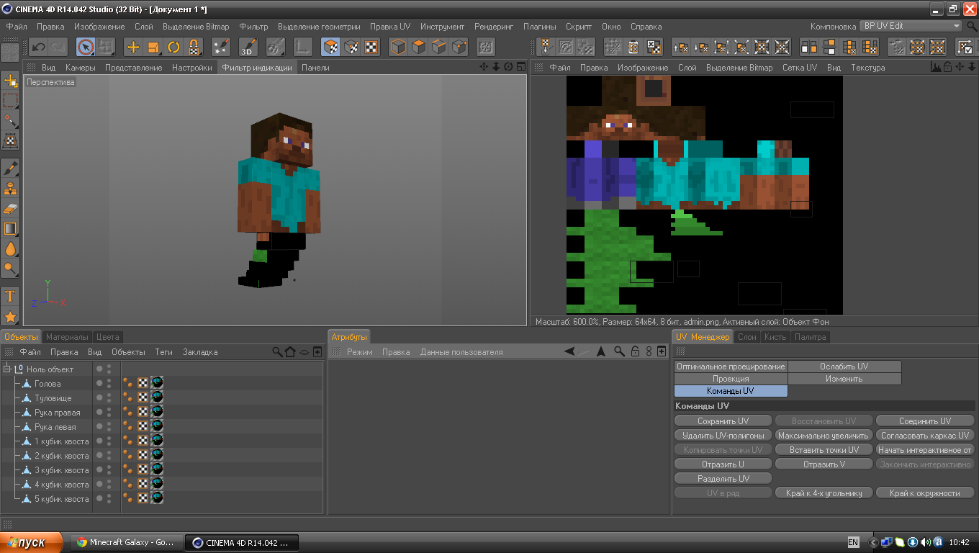Switch to UV points edit mode cube
This screenshot has height=553, width=979.
[351, 48]
